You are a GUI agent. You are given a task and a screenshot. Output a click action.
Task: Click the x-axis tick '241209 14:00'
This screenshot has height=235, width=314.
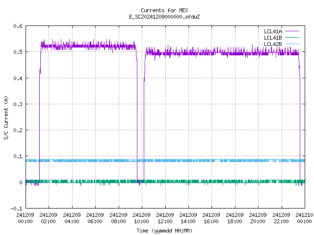click(188, 218)
